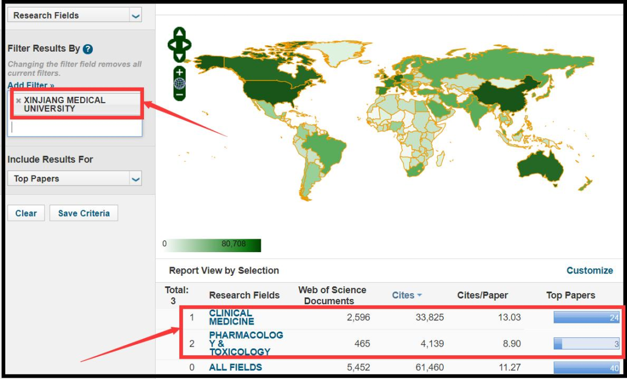Open the Pharmacology & Toxicology field
627x379 pixels.
pos(246,344)
